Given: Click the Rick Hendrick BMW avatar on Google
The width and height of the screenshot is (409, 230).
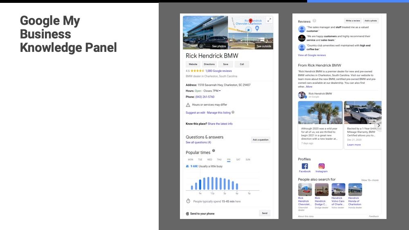Looking at the screenshot, I should tap(302, 95).
